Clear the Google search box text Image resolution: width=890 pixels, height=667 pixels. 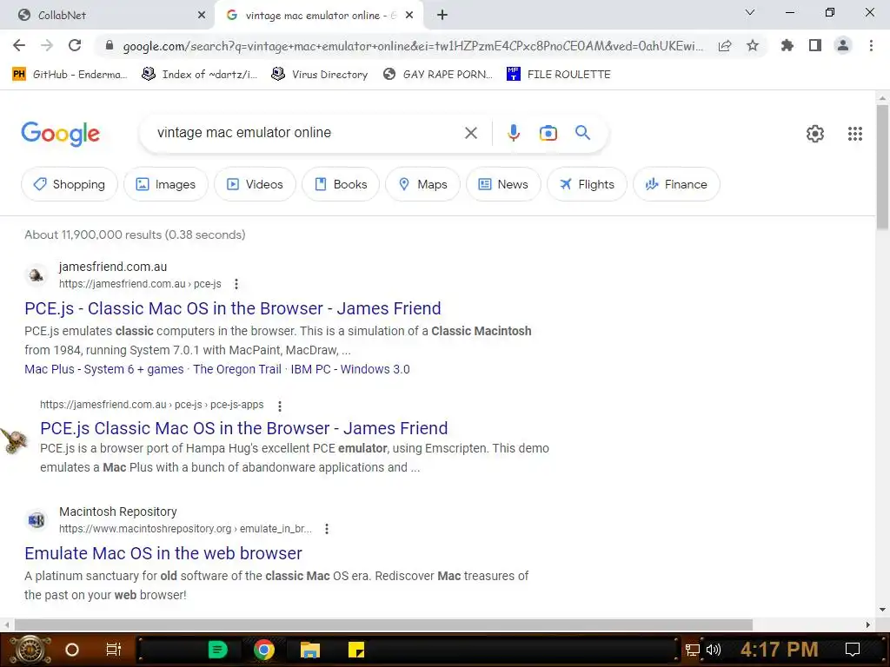click(x=470, y=133)
